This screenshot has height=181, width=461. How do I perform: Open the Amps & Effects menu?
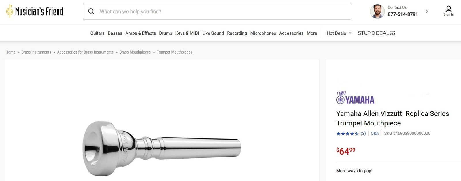pos(141,33)
